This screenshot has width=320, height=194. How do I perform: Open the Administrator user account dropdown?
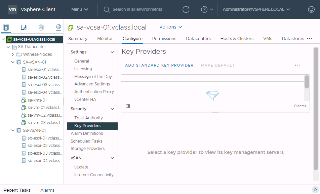point(256,9)
